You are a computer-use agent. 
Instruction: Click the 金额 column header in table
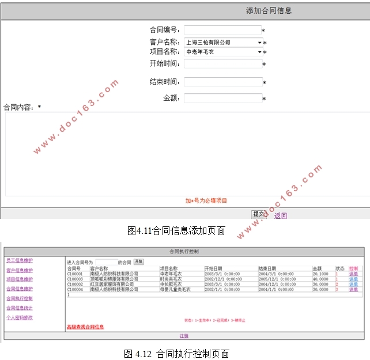(x=317, y=268)
